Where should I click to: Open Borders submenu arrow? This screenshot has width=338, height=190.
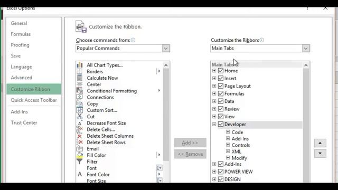159,71
